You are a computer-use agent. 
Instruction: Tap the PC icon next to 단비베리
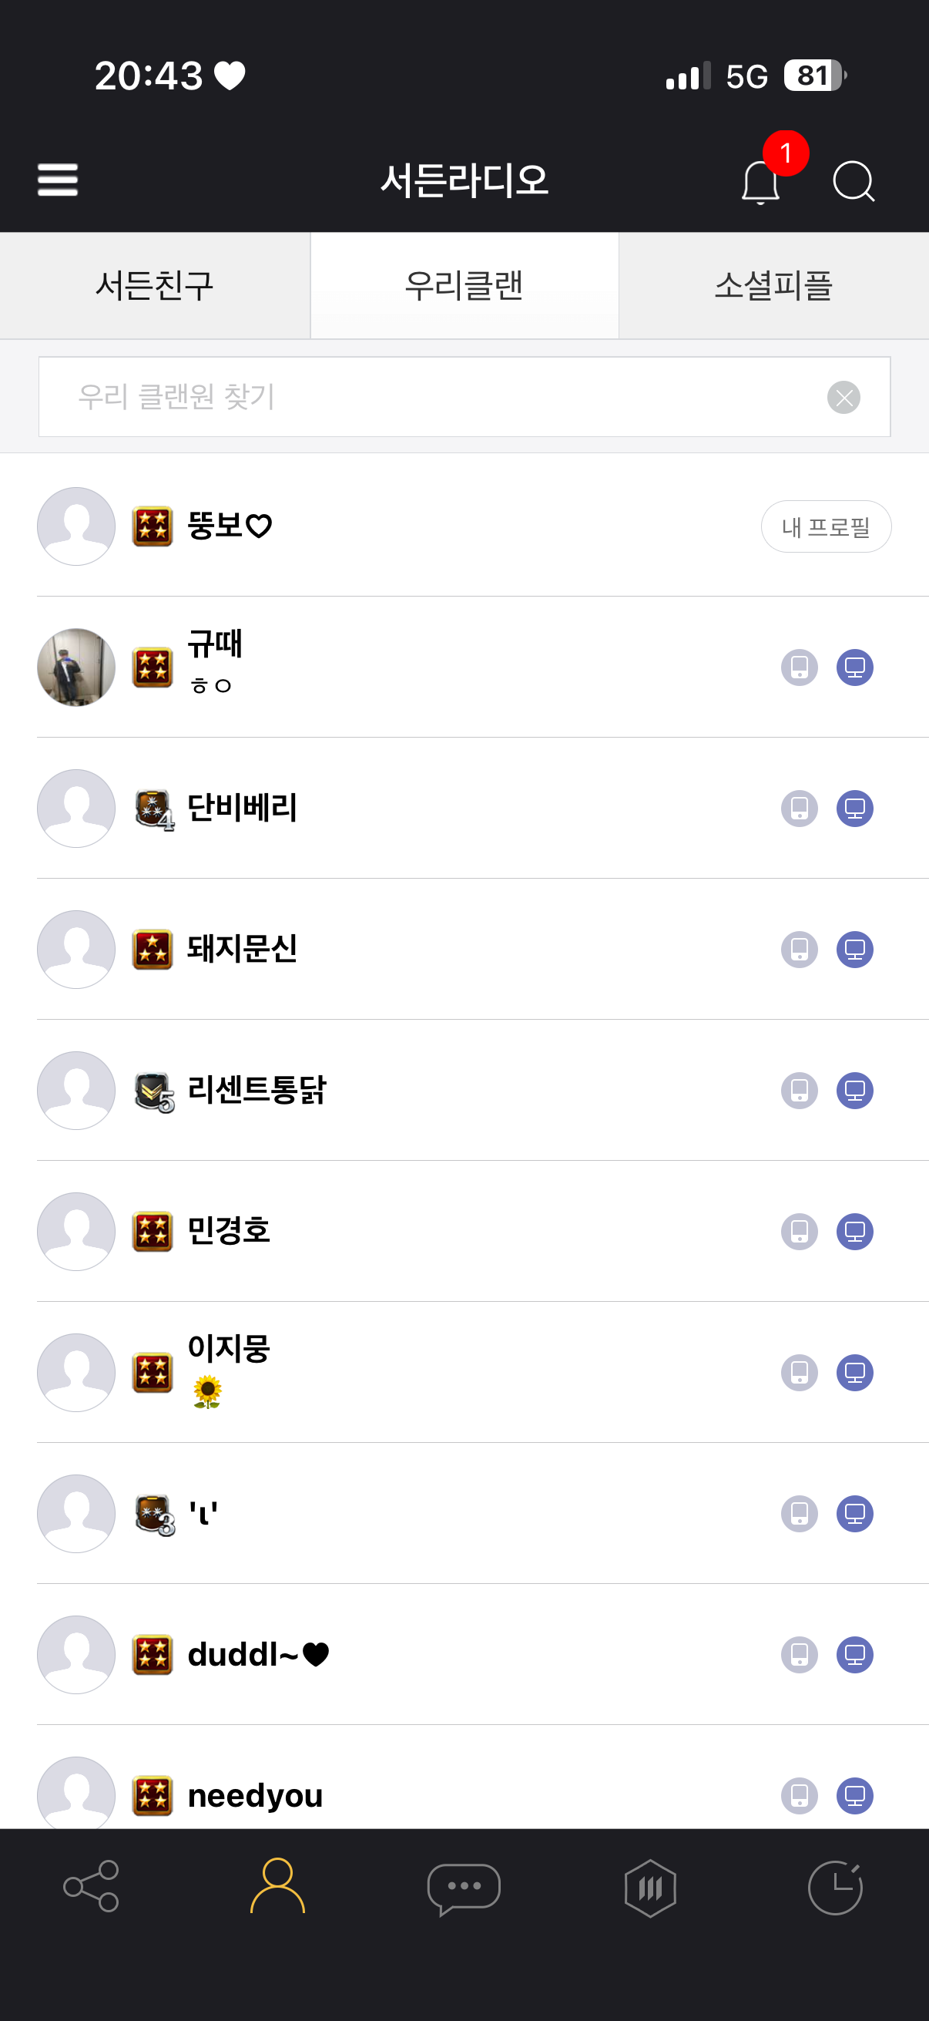click(x=854, y=808)
